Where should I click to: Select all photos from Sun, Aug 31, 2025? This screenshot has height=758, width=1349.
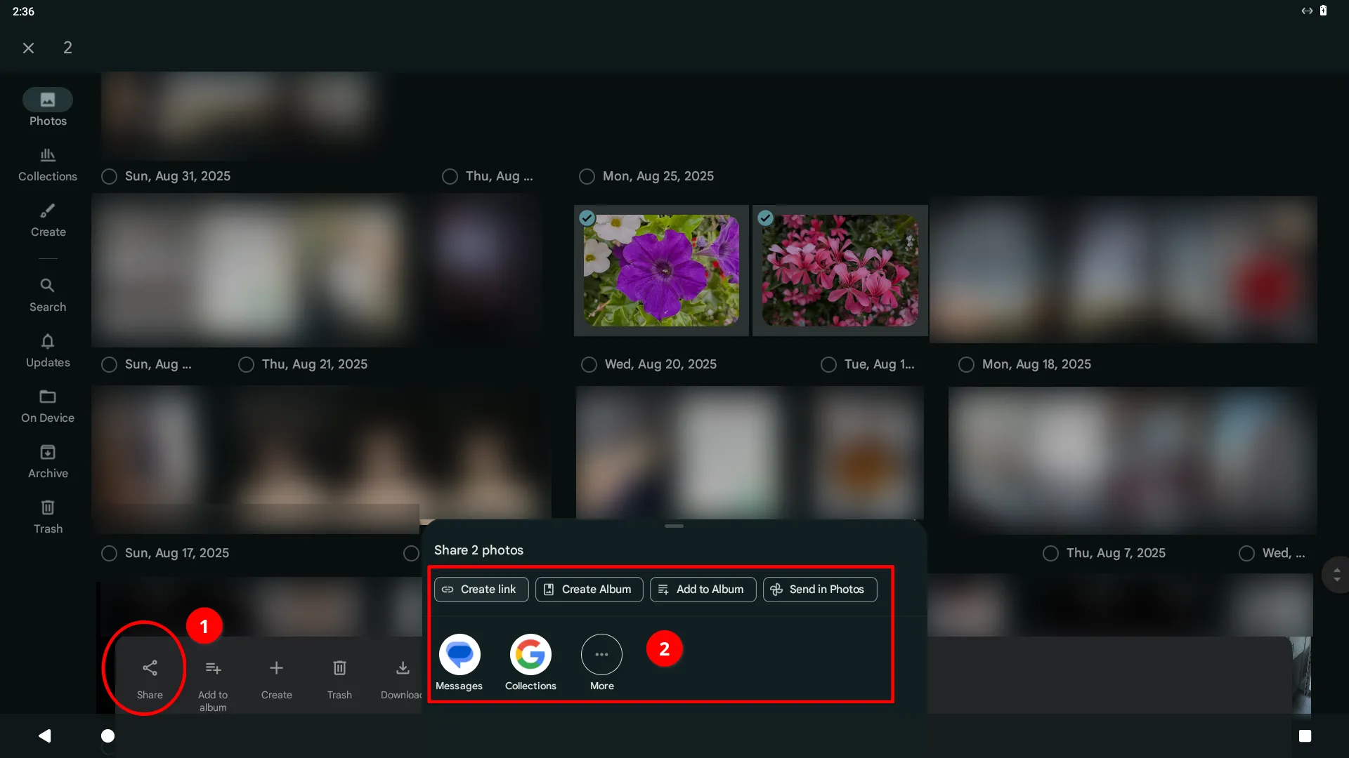point(109,176)
